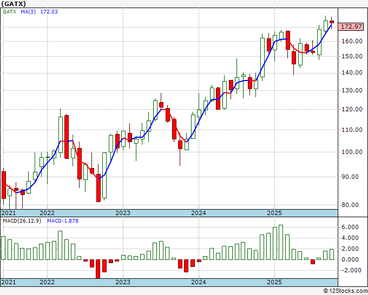Screen dimensions: 368x295
Task: Click 2021 on the MACD panel time axis
Action: [9, 282]
